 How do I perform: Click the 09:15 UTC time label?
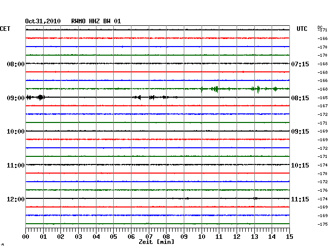click(300, 132)
